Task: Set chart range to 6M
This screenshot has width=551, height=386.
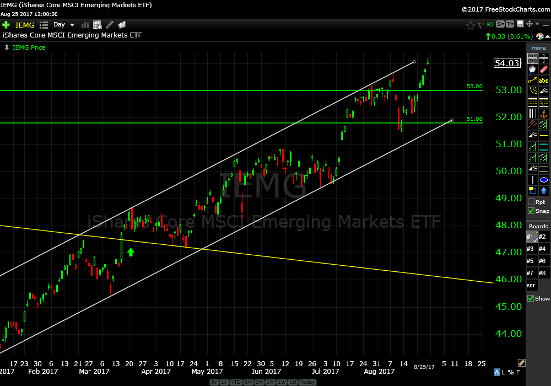Action: click(x=249, y=382)
